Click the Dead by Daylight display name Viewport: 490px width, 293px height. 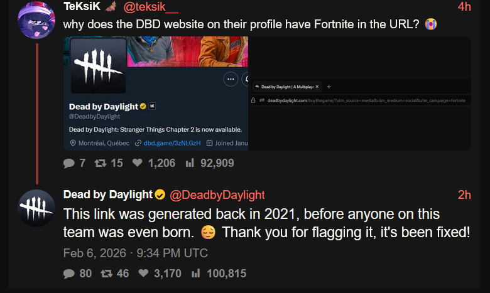coord(108,194)
